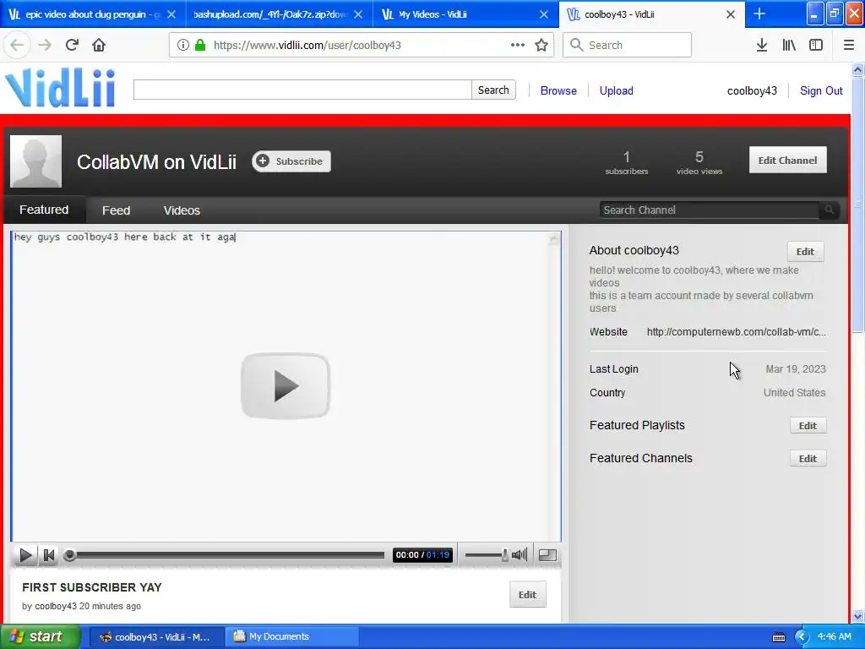
Task: Click the page scrollbar down arrow
Action: pyautogui.click(x=858, y=616)
